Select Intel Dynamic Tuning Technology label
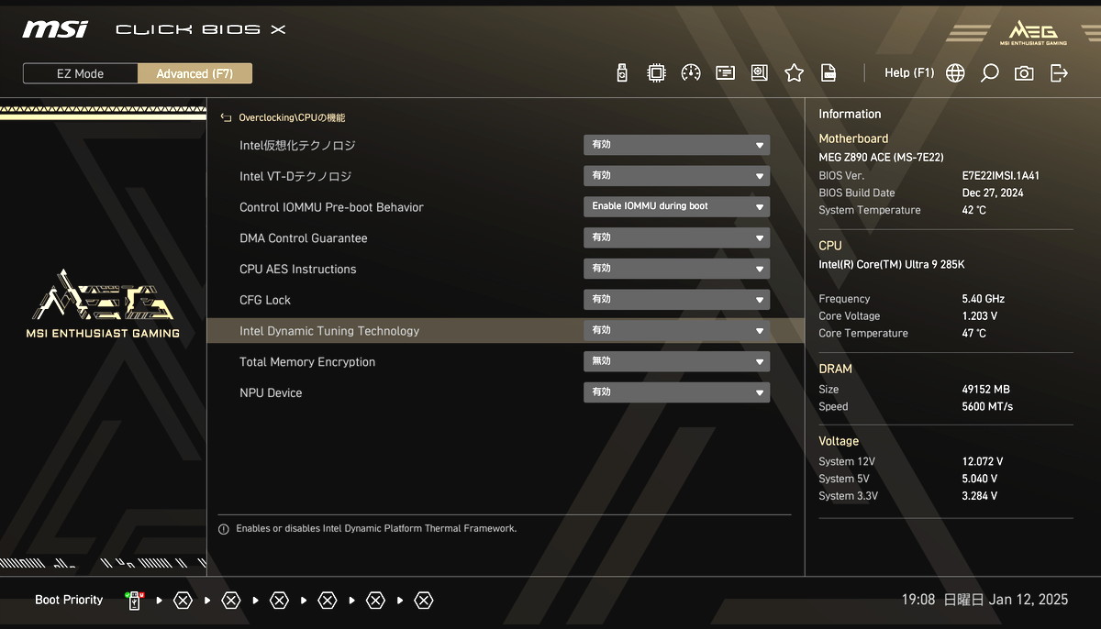The height and width of the screenshot is (629, 1101). [329, 331]
